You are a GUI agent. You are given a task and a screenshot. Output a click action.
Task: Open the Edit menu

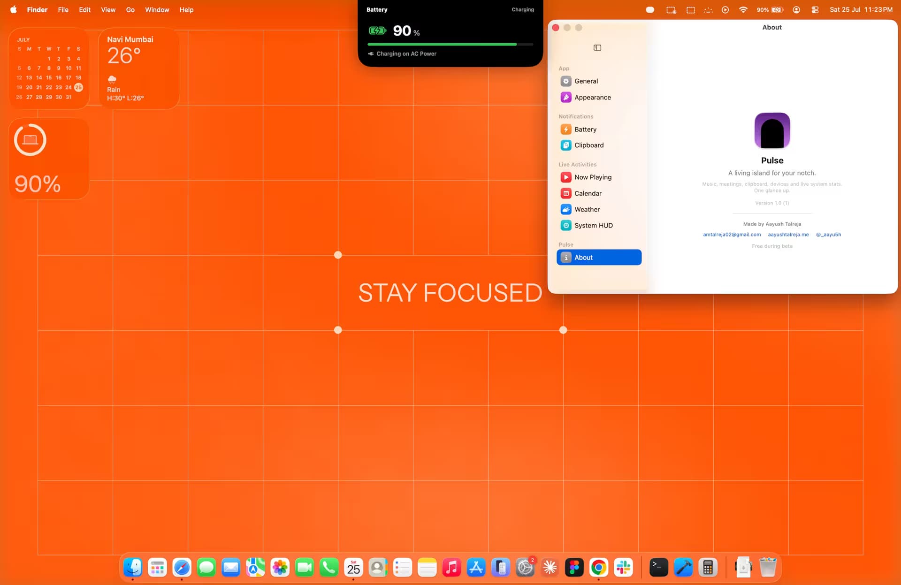[84, 9]
